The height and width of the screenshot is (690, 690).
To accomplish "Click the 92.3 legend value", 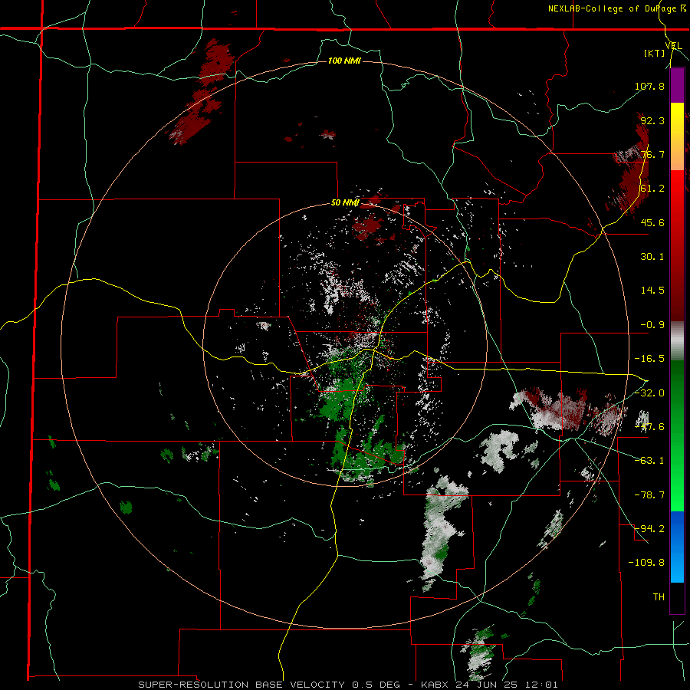I will [x=652, y=120].
